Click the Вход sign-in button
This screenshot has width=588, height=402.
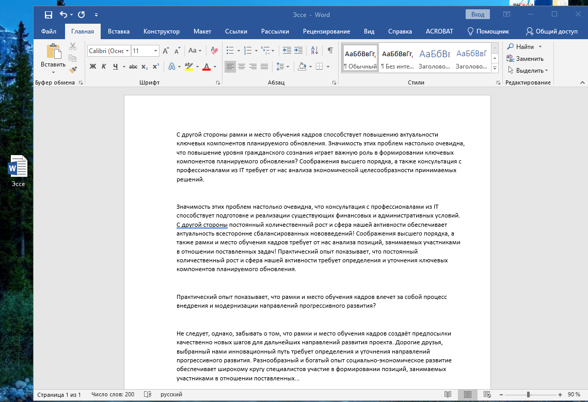click(478, 14)
